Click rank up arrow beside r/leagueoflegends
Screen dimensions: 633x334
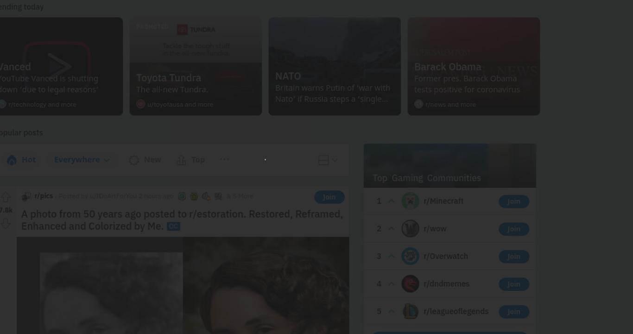pos(392,311)
